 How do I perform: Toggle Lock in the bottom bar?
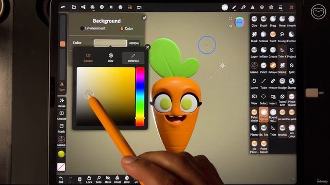point(89,179)
